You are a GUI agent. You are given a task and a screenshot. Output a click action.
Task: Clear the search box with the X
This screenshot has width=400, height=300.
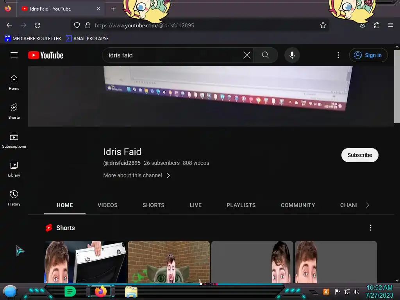tap(247, 55)
